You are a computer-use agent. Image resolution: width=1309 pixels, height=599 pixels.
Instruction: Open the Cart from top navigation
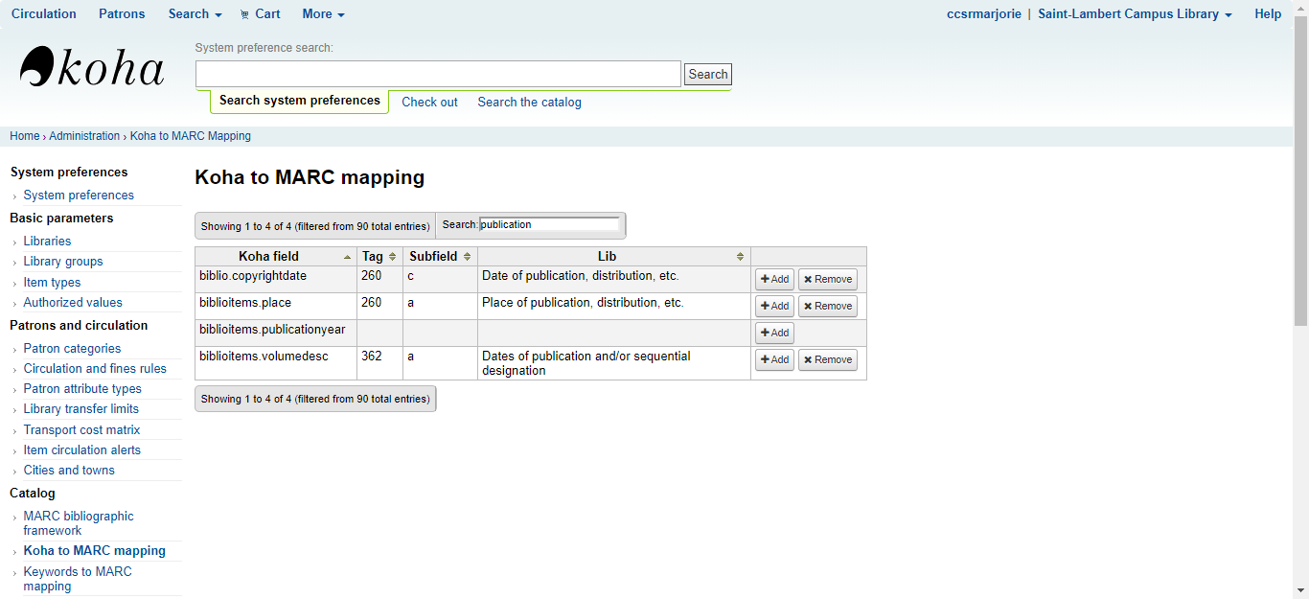[x=260, y=13]
